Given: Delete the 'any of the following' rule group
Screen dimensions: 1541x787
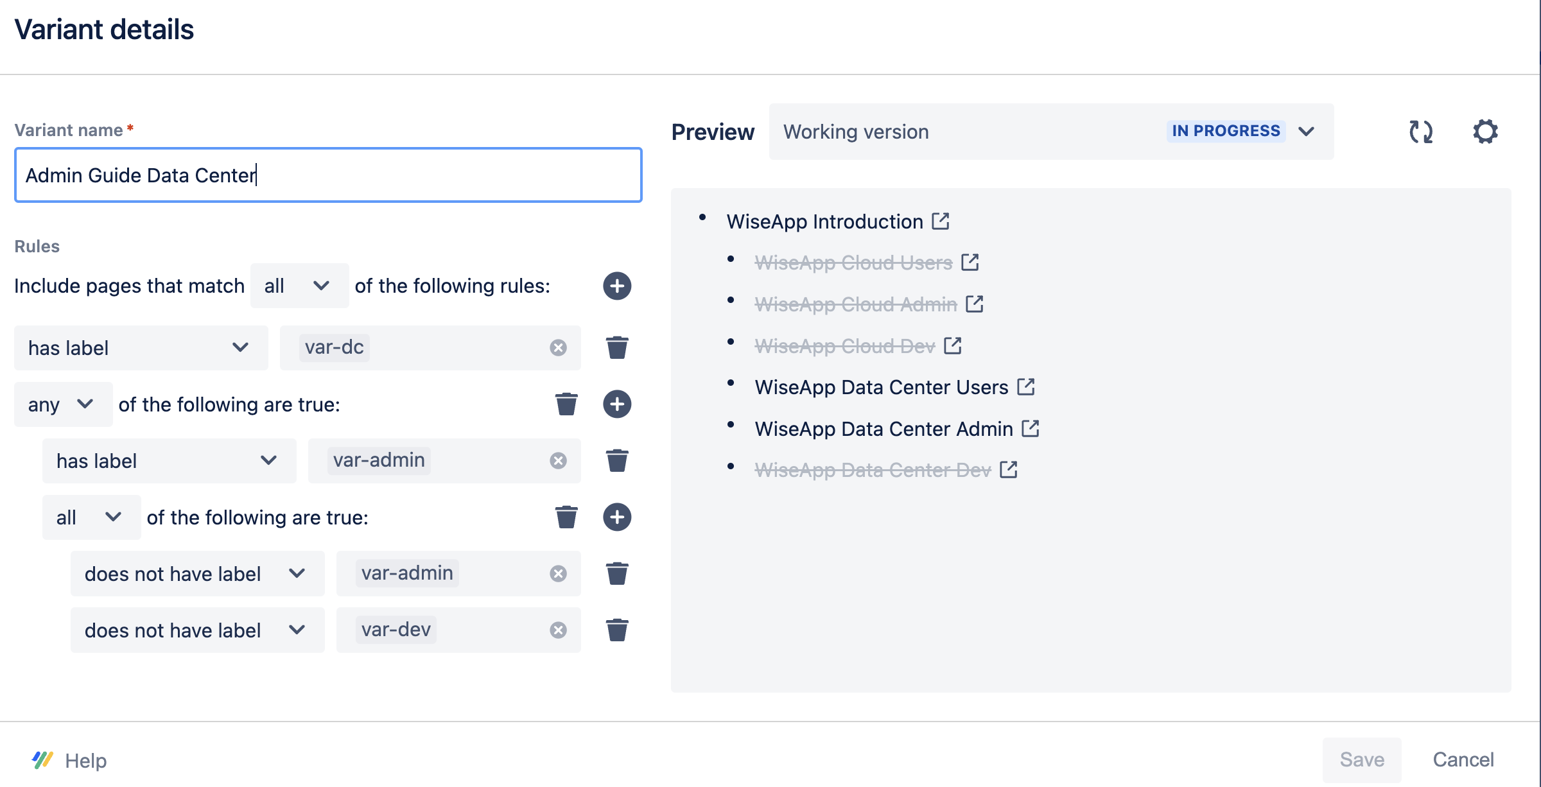Looking at the screenshot, I should tap(566, 404).
